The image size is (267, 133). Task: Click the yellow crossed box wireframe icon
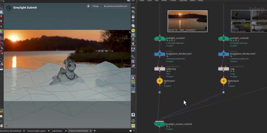(x=133, y=81)
